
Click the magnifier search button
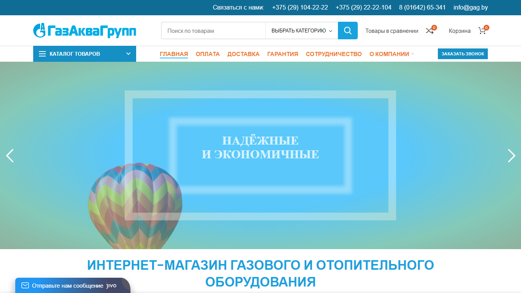pos(348,31)
